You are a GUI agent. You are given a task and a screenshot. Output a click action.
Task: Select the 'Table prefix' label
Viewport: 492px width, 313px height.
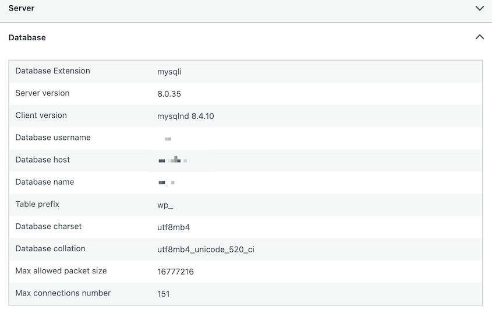click(x=37, y=204)
